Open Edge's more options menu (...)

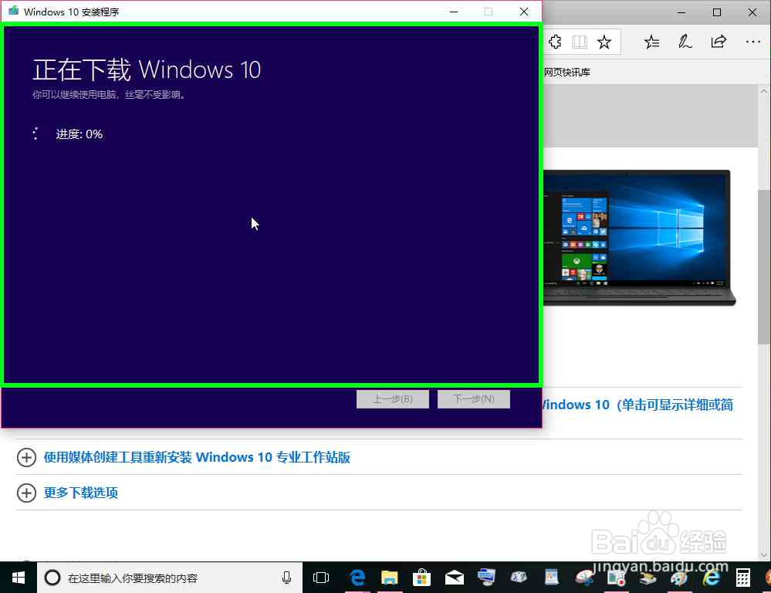(752, 42)
